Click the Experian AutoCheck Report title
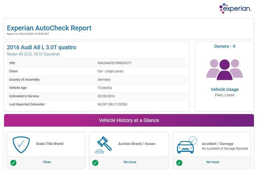Screen dimensions: 257x170 coord(49,28)
